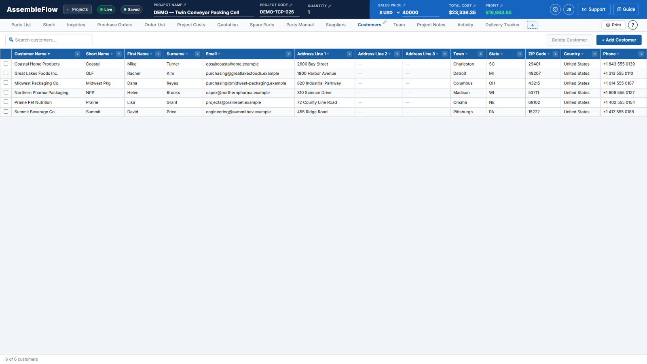Click pencil icon next to Project Code

coord(291,5)
